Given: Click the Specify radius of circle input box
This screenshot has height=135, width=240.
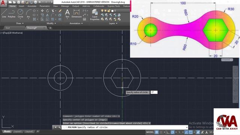Looking at the screenshot, I should (154, 92).
